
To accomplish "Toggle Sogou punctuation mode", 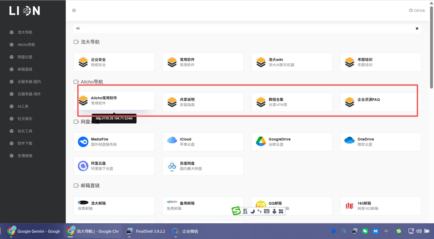I will pos(259,211).
